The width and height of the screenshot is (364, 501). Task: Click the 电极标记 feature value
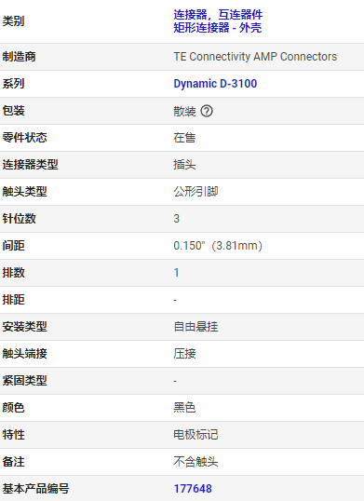point(195,435)
